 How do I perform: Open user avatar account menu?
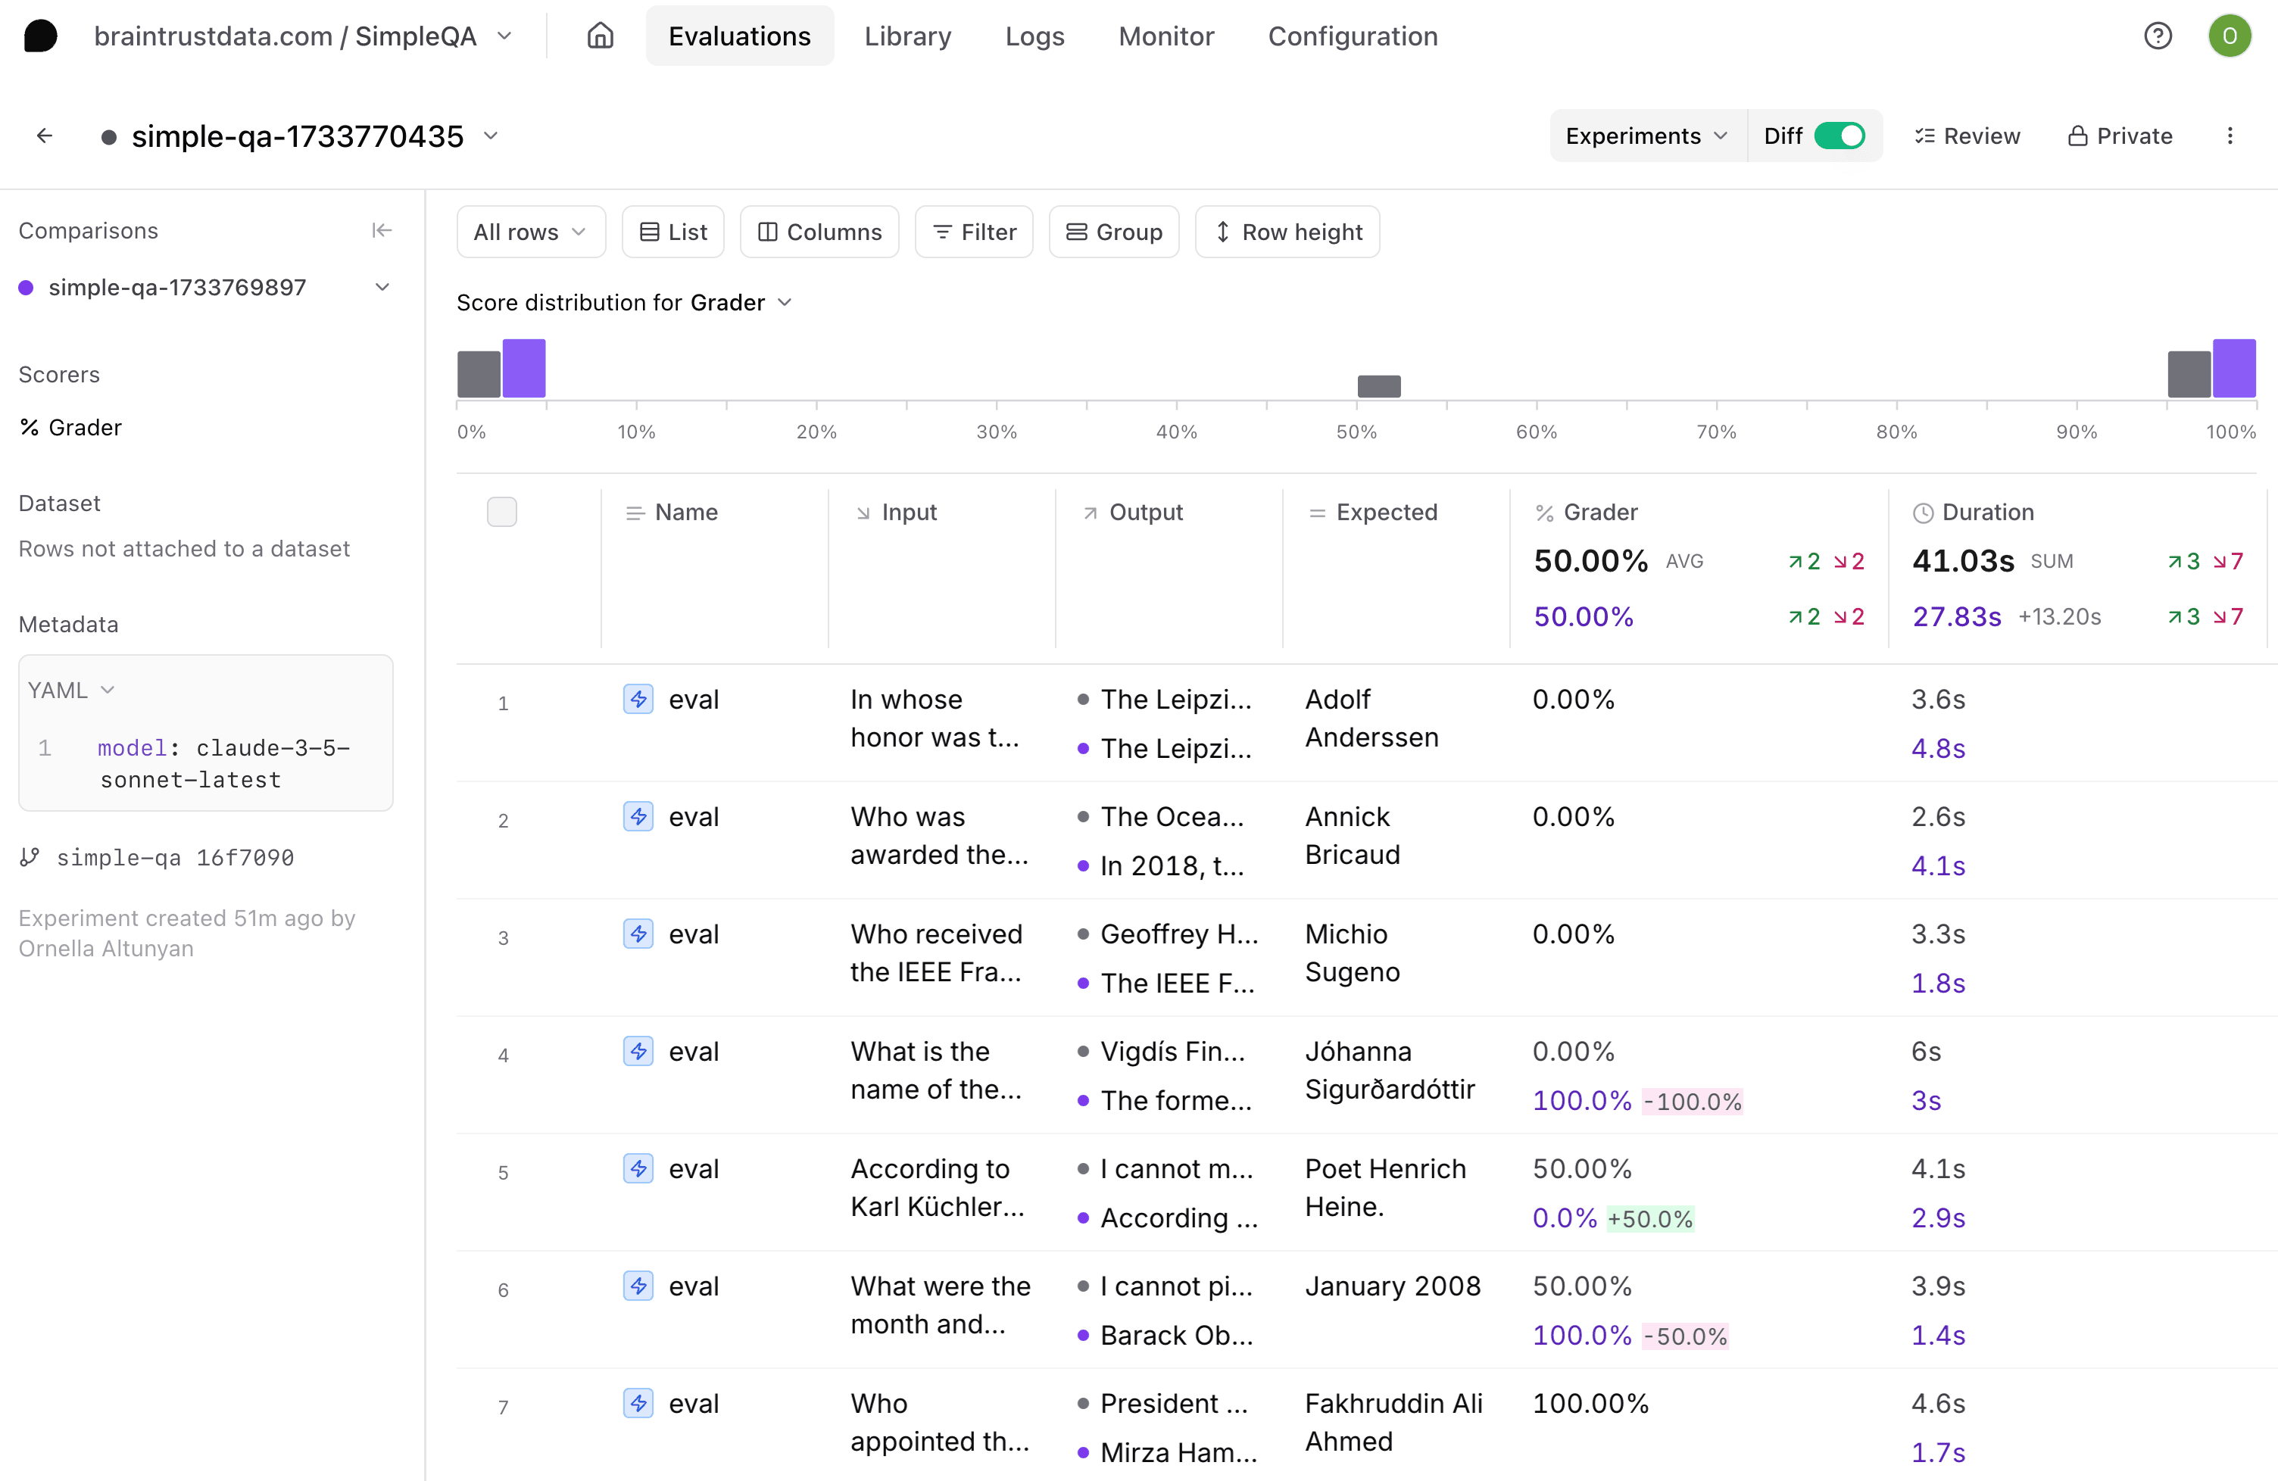point(2230,36)
